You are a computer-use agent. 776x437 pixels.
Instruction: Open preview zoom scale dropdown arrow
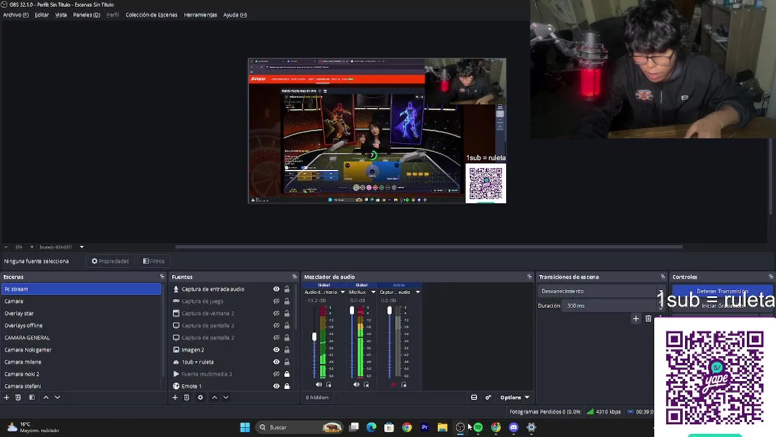(x=81, y=247)
